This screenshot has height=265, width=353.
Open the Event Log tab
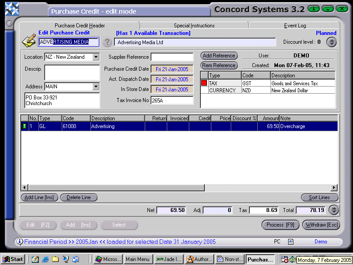pos(294,25)
